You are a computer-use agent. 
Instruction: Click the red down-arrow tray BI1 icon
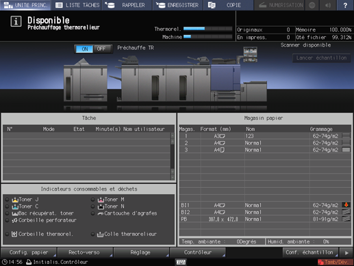click(346, 205)
